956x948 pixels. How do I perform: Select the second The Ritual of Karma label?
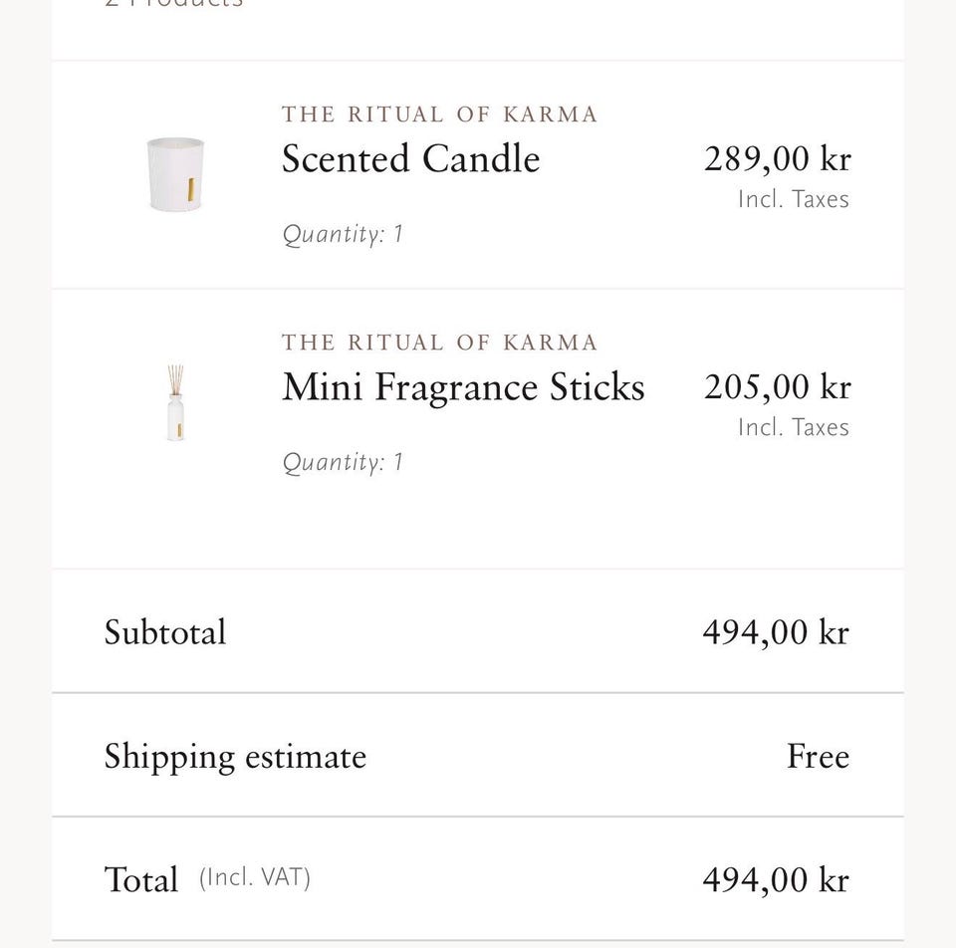click(x=439, y=342)
